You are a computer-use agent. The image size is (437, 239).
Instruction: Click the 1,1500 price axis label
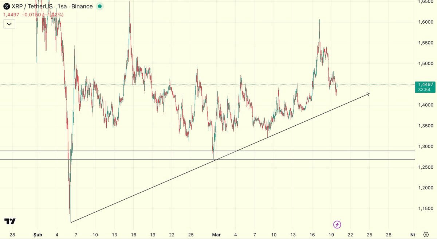pyautogui.click(x=425, y=209)
